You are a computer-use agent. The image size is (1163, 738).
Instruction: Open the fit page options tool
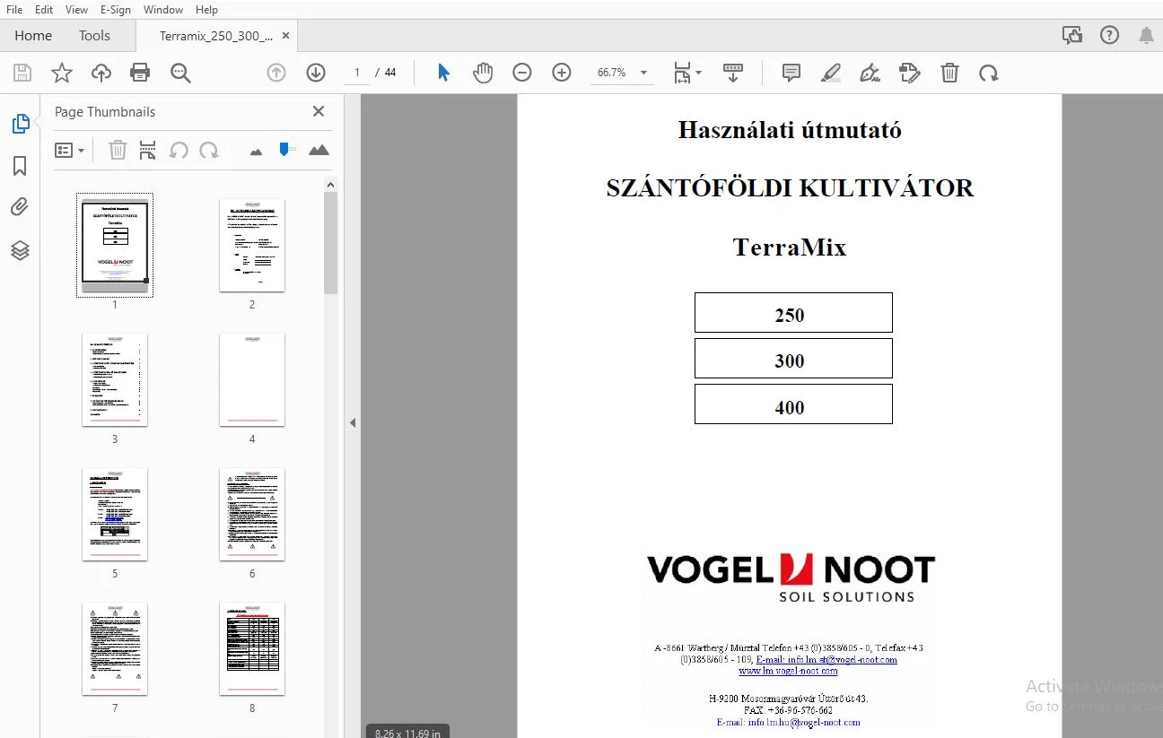pos(683,73)
